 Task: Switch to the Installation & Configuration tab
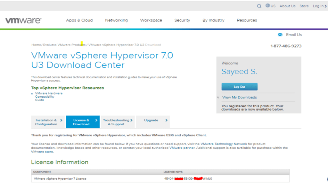[46, 121]
